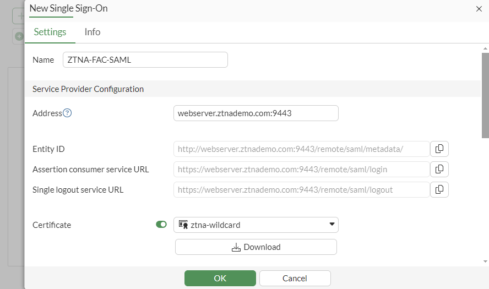
Task: Click the dialog's vertical scrollbar thumb
Action: (x=485, y=94)
